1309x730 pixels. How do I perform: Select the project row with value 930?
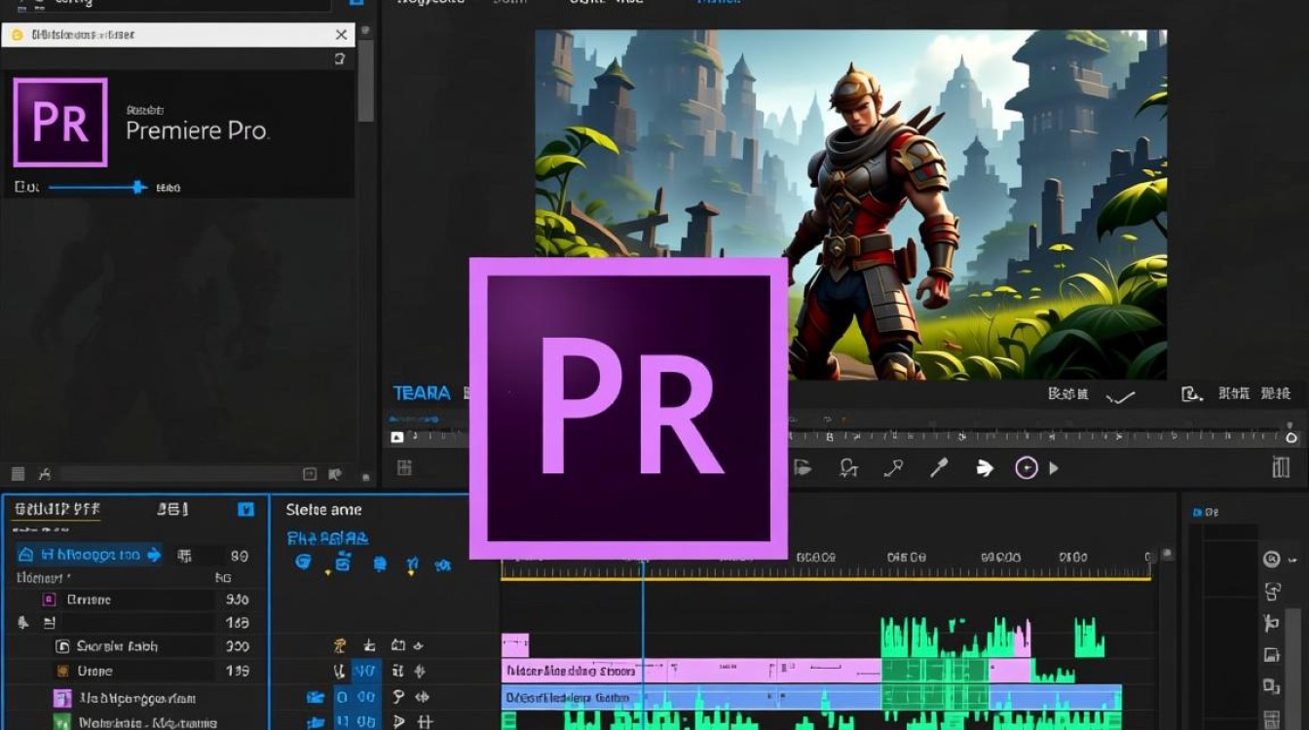(x=134, y=600)
